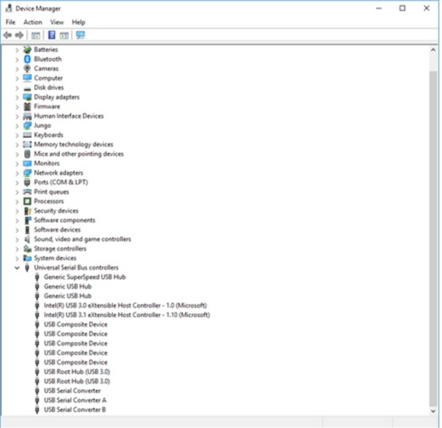Select the Generic SuperSpeed USB Hub entry
The image size is (442, 428).
pos(85,277)
